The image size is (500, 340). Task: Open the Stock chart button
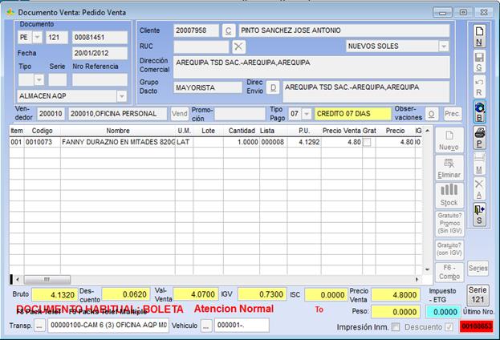click(x=449, y=195)
